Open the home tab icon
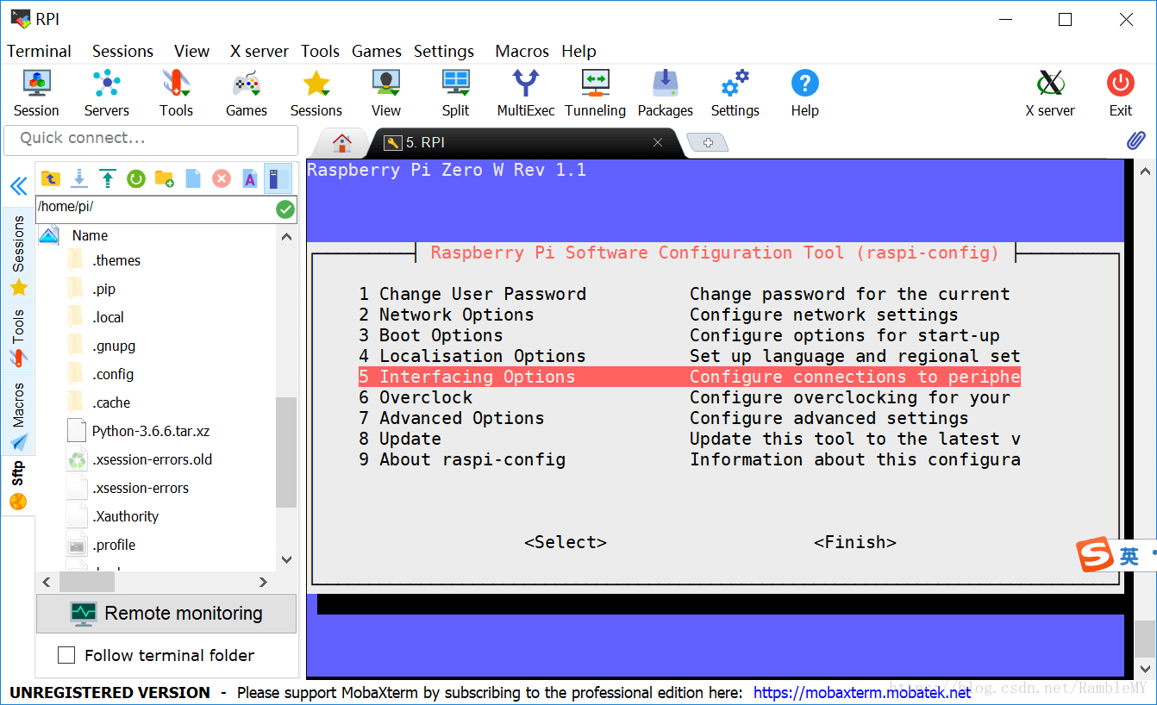The width and height of the screenshot is (1157, 705). coord(342,143)
